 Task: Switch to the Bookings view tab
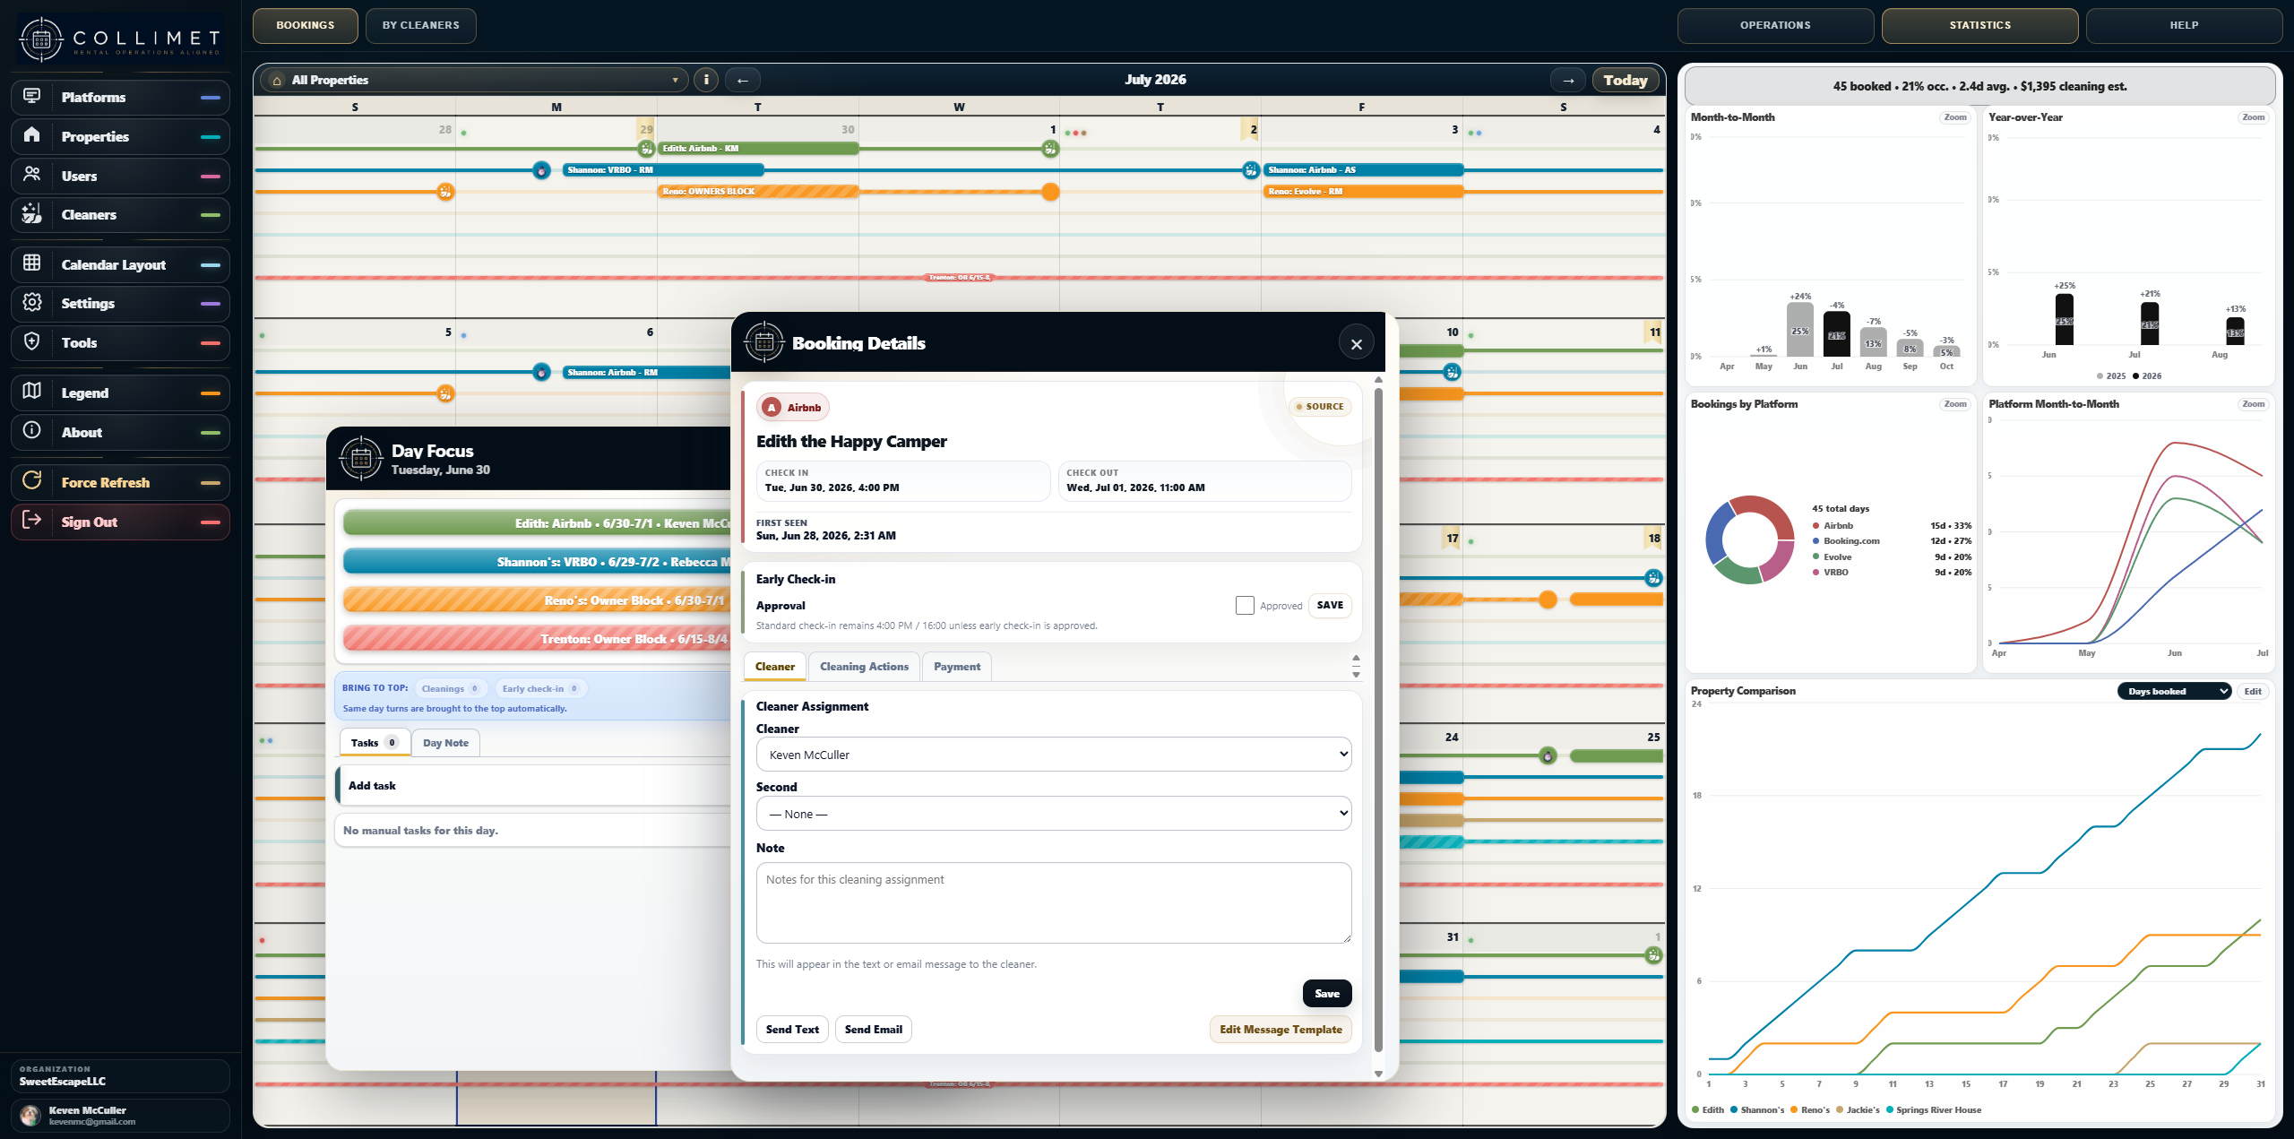306,26
